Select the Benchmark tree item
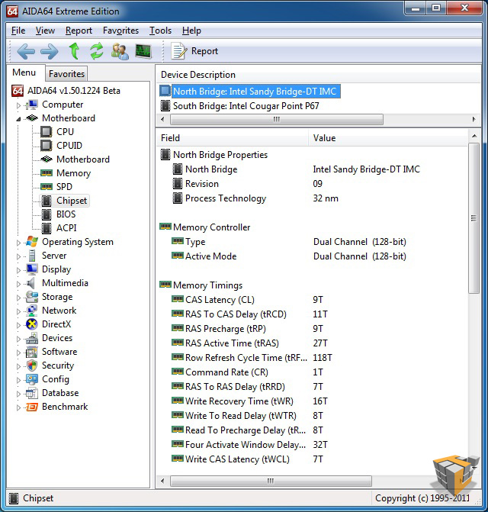This screenshot has height=512, width=488. tap(65, 407)
